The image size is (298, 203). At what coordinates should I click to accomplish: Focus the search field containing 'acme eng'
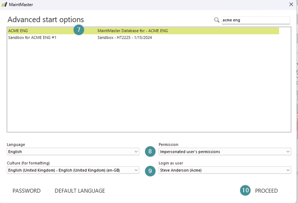pos(256,20)
